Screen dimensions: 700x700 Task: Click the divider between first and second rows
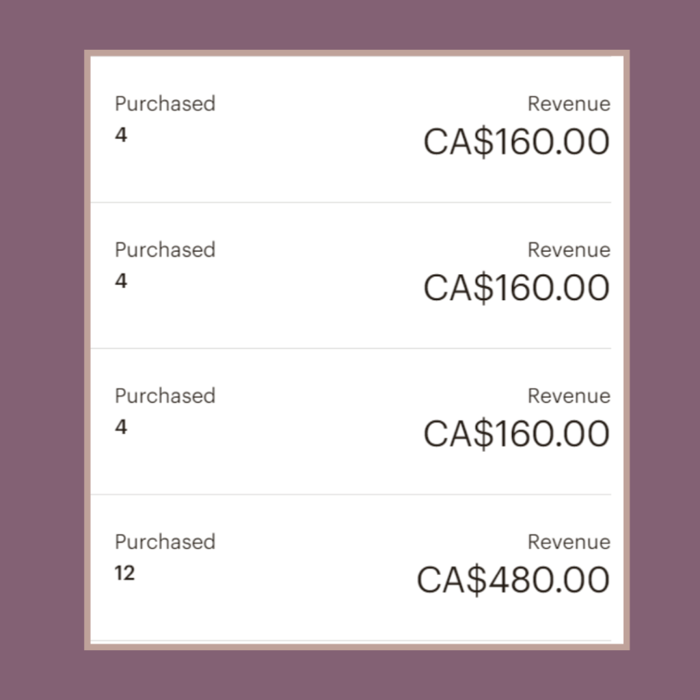click(x=351, y=202)
